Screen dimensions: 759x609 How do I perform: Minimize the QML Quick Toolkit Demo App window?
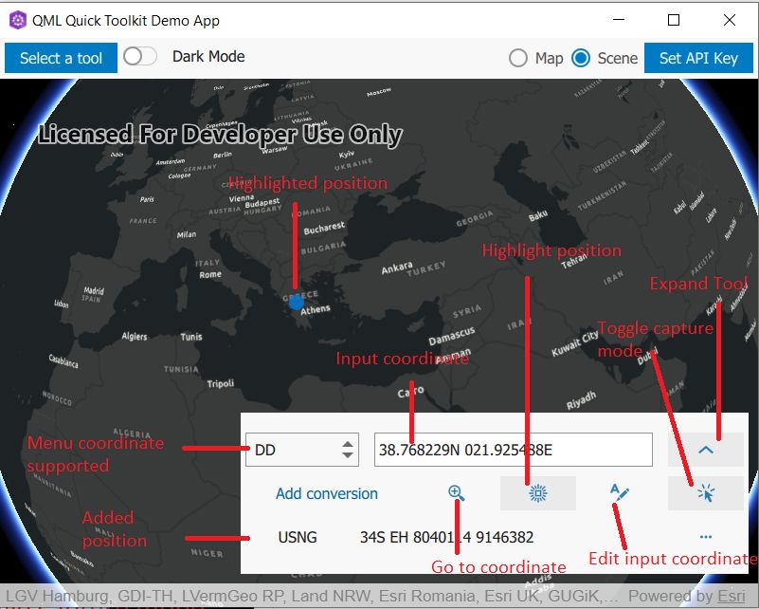[x=619, y=20]
